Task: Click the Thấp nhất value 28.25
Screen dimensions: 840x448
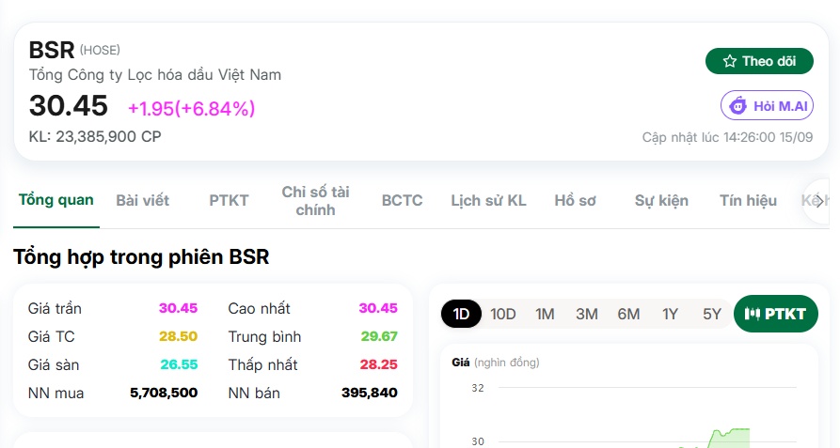Action: (x=379, y=364)
